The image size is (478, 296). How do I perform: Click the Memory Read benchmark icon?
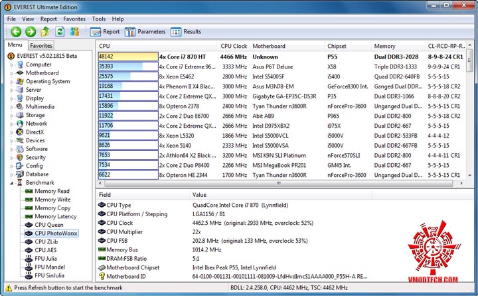click(x=29, y=191)
